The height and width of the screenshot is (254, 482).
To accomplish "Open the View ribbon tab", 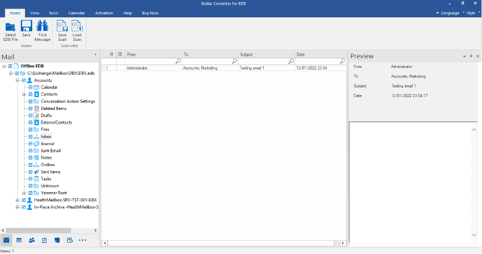I will (x=35, y=13).
